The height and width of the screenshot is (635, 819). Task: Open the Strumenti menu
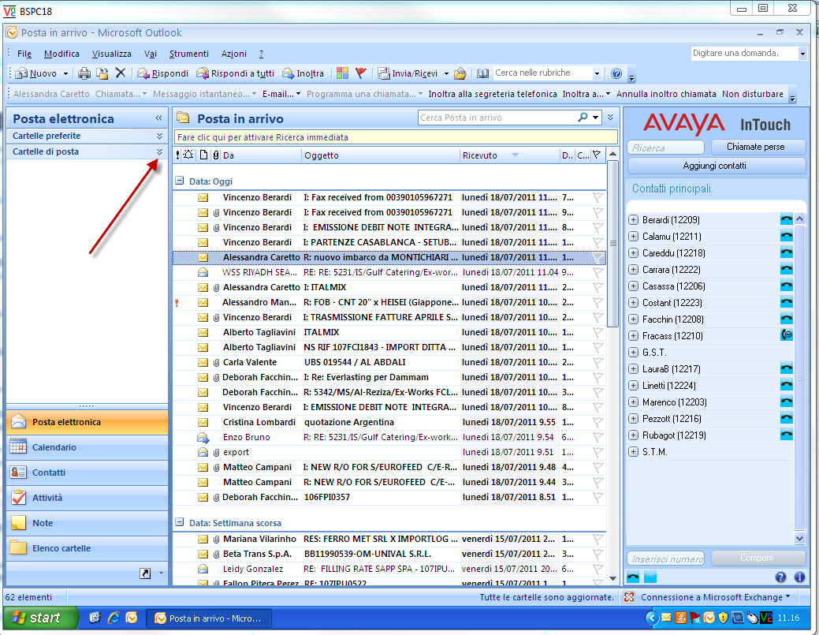(188, 54)
